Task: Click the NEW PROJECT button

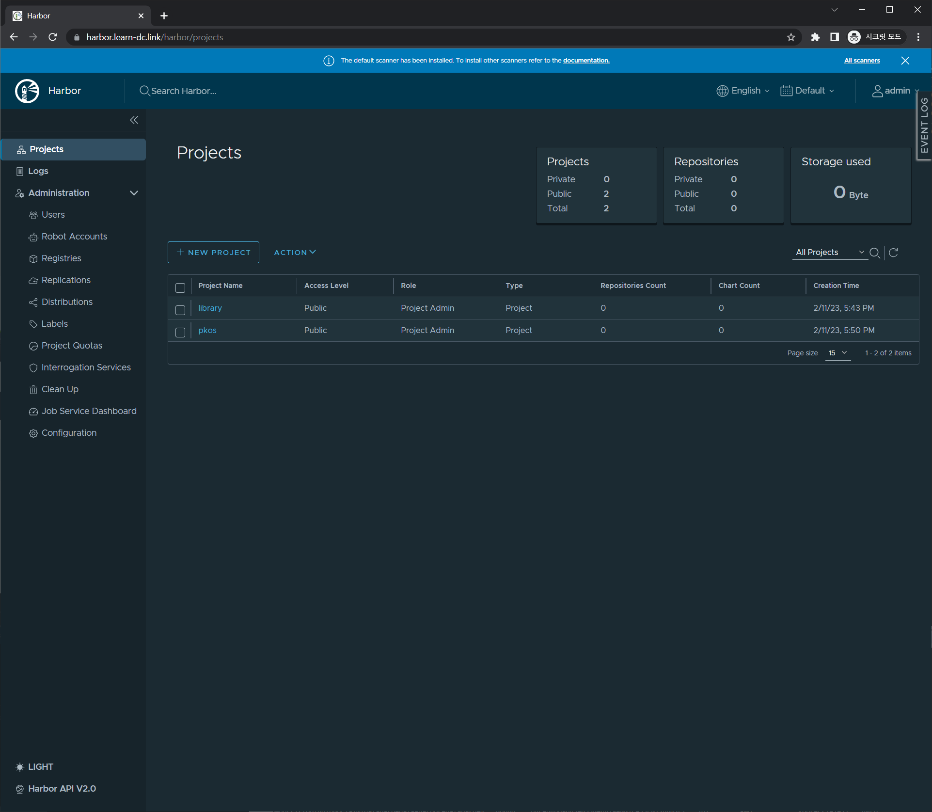Action: tap(213, 253)
